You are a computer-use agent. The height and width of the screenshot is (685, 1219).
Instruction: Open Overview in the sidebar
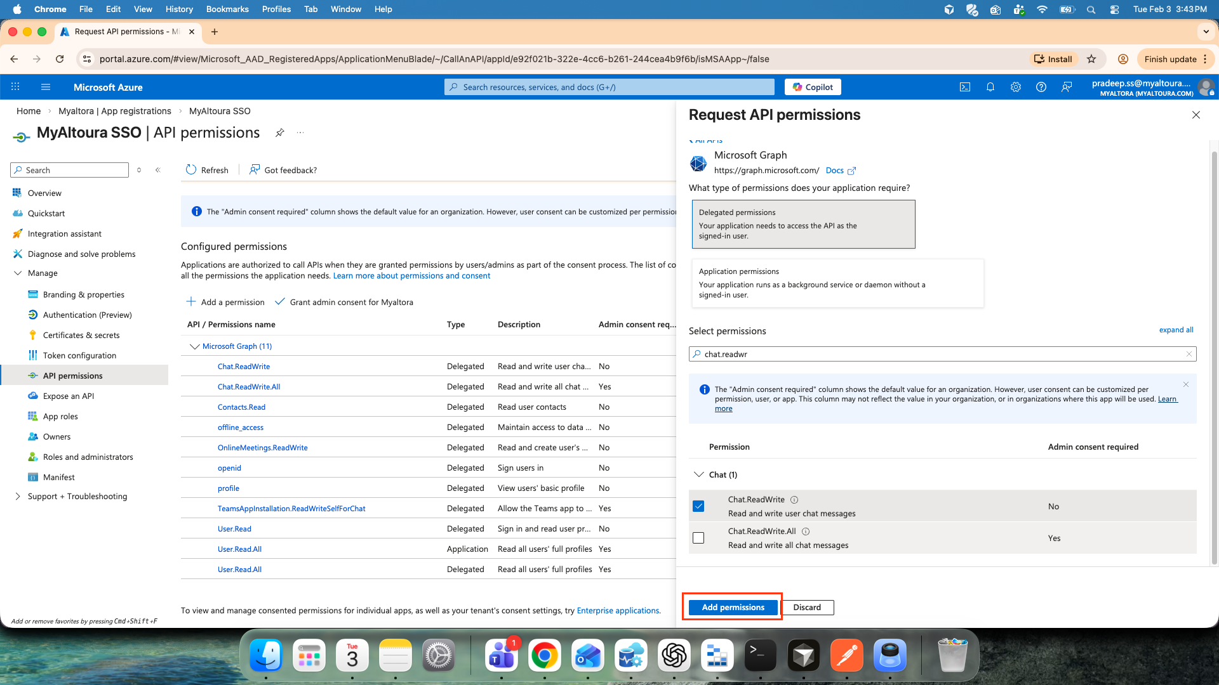click(44, 193)
